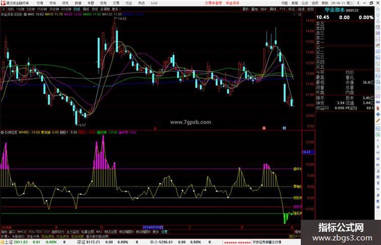Open the 功能 menu
381x245 pixels.
click(x=285, y=3)
